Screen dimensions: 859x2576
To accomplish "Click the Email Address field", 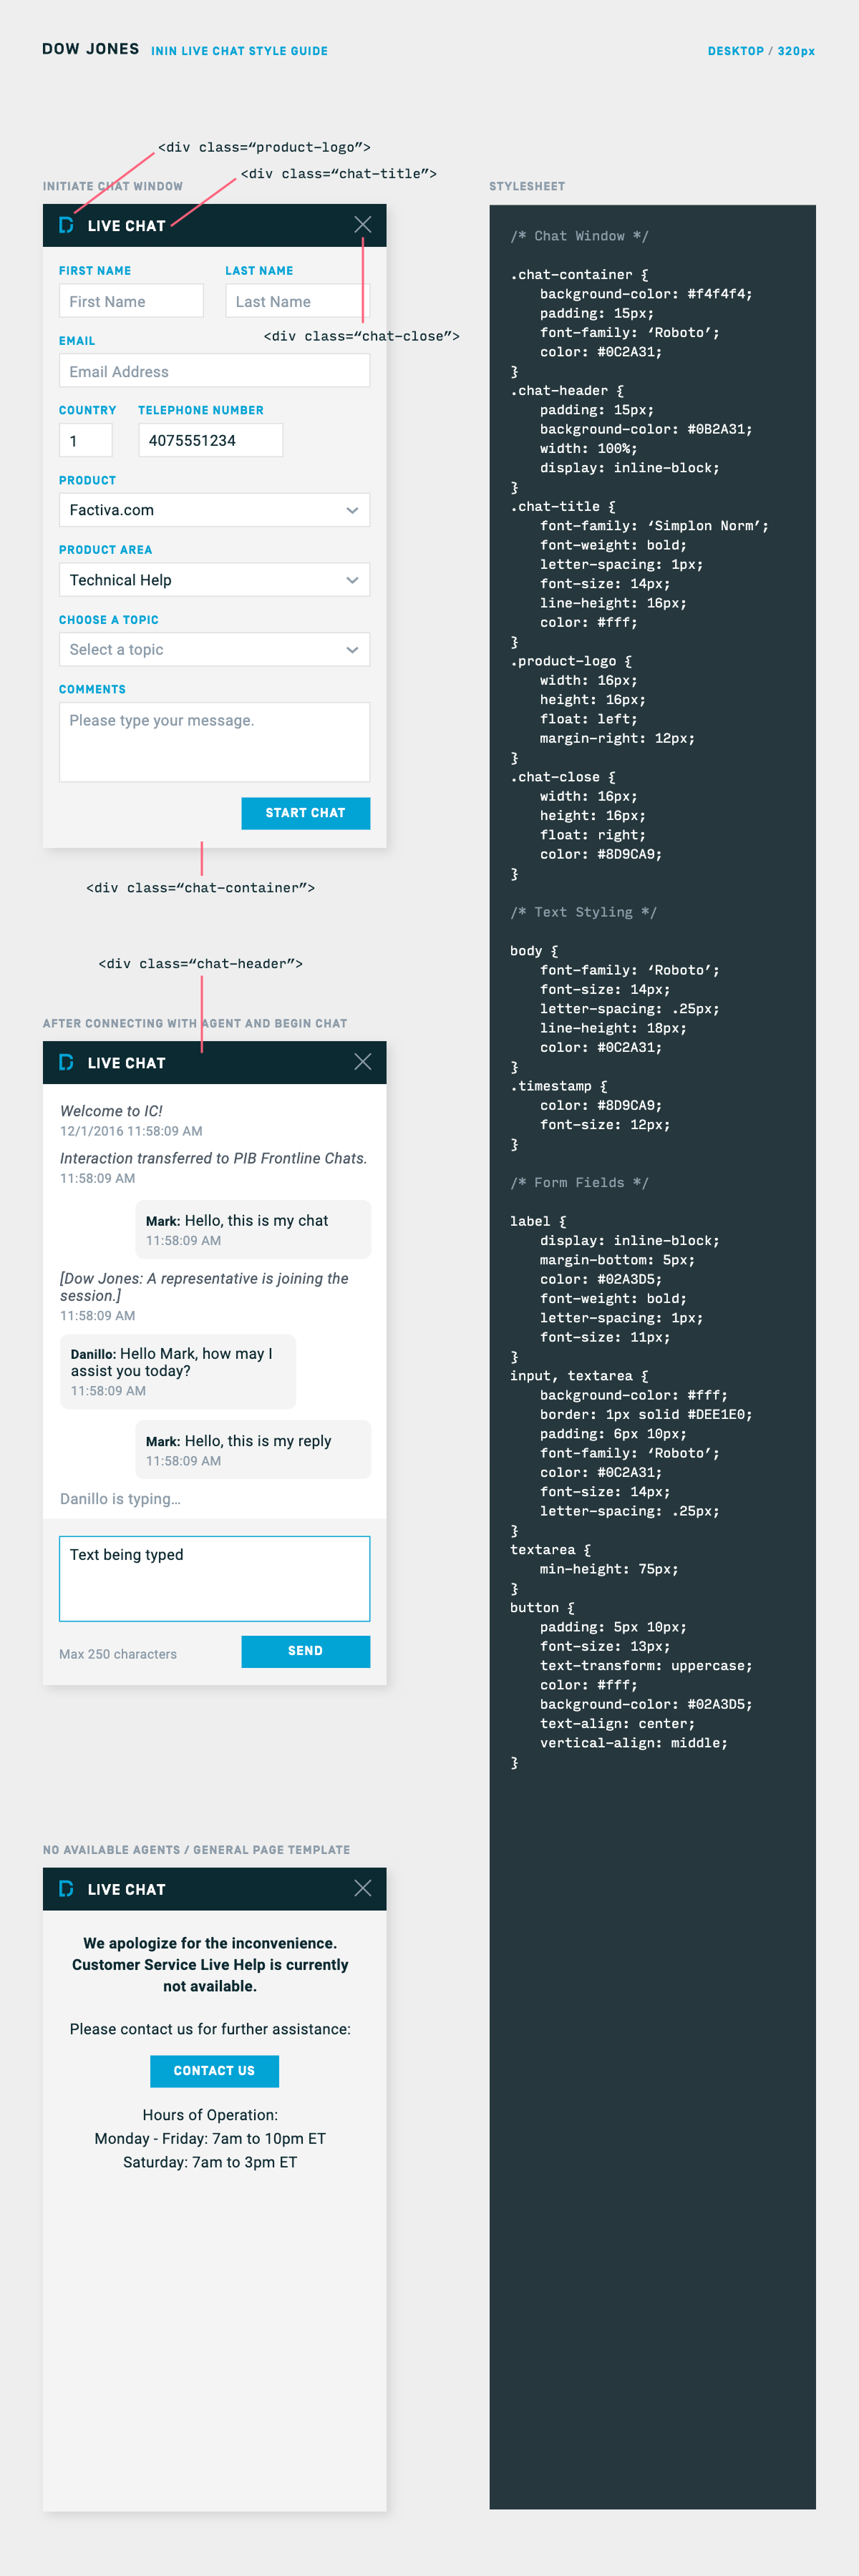I will pyautogui.click(x=214, y=371).
